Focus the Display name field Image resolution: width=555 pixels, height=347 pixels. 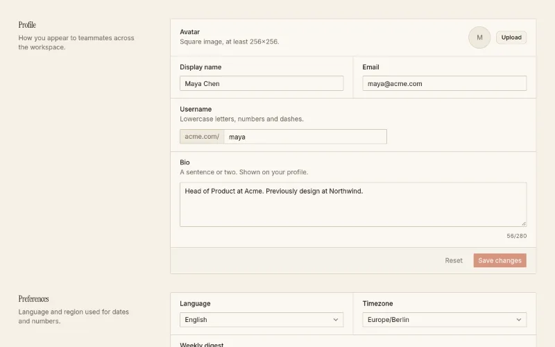pos(262,83)
